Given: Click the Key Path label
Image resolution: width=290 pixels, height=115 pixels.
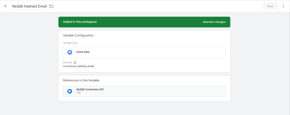Looking at the screenshot, I should [x=68, y=63].
